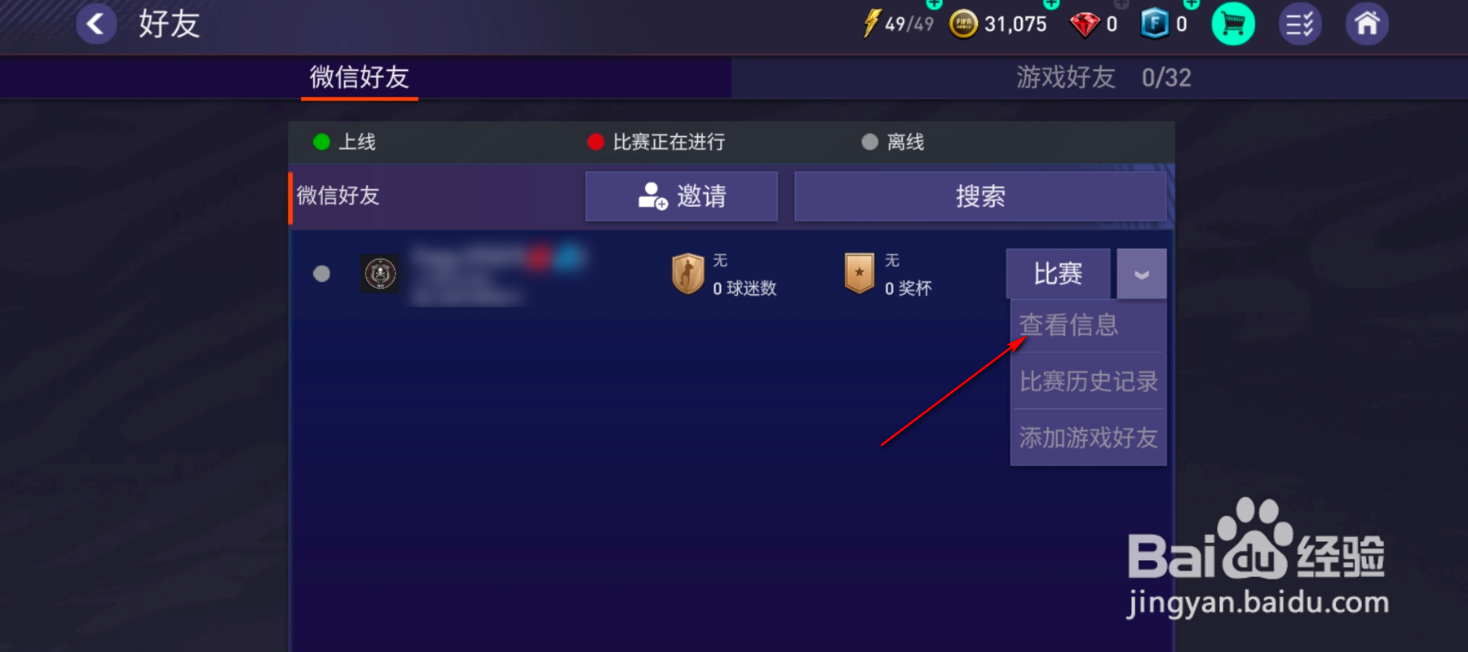Viewport: 1468px width, 652px height.
Task: Start a match with 比赛 button
Action: 1058,274
